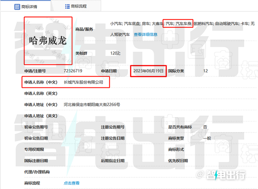The height and width of the screenshot is (189, 258).
Task: Select the goods text 自动驾驶汽车
Action: point(227,24)
